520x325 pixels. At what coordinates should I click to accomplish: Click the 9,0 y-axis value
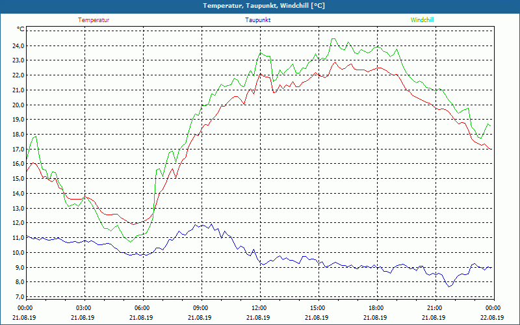(20, 267)
